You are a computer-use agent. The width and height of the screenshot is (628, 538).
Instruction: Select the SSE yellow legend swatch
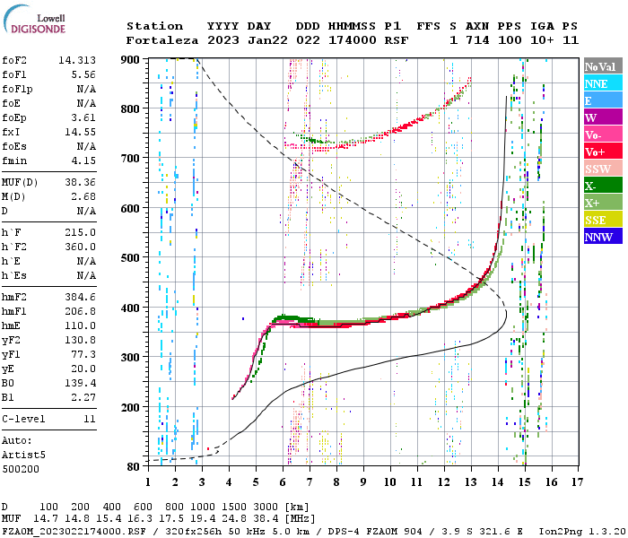pyautogui.click(x=603, y=220)
